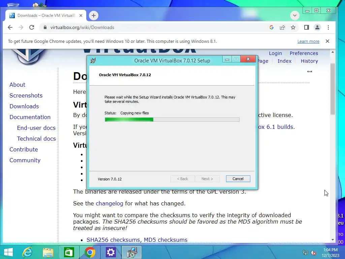Click the network tray icon

pos(305,253)
